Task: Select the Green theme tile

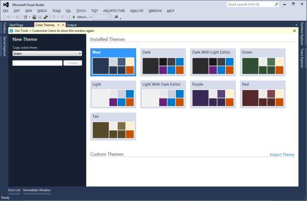Action: click(x=263, y=62)
